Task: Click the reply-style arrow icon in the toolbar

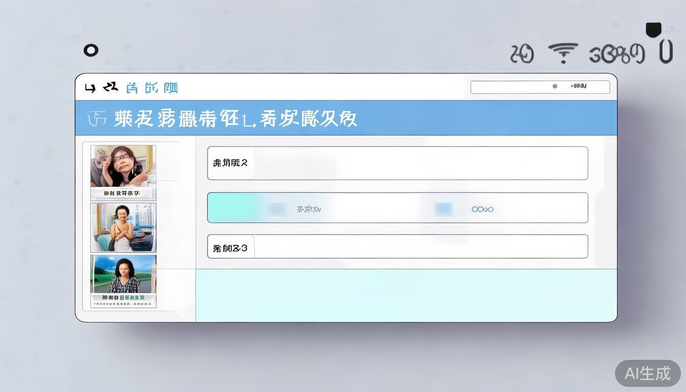Action: (x=109, y=87)
